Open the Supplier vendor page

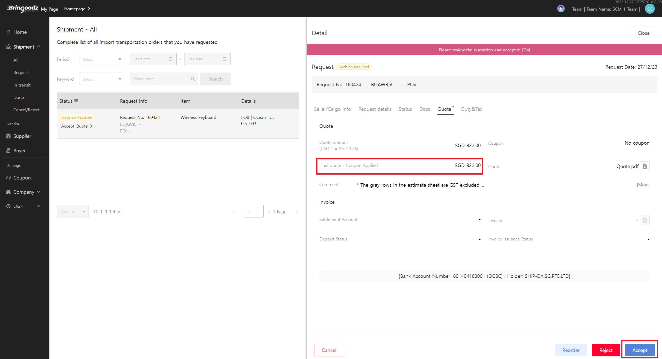(x=22, y=136)
